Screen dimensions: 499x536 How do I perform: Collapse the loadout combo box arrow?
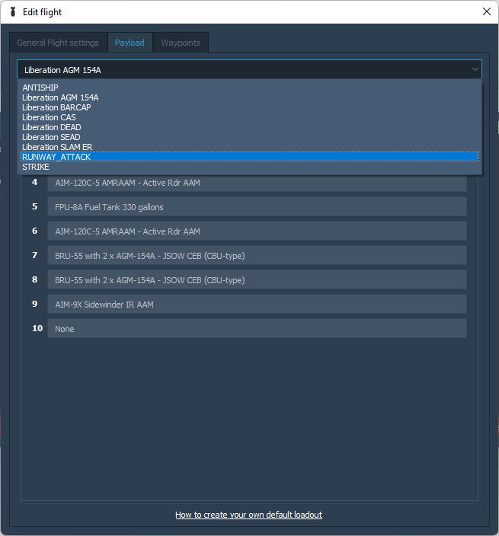pyautogui.click(x=475, y=69)
